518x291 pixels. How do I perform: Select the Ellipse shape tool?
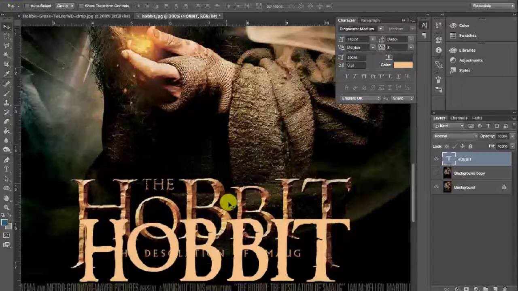point(6,188)
